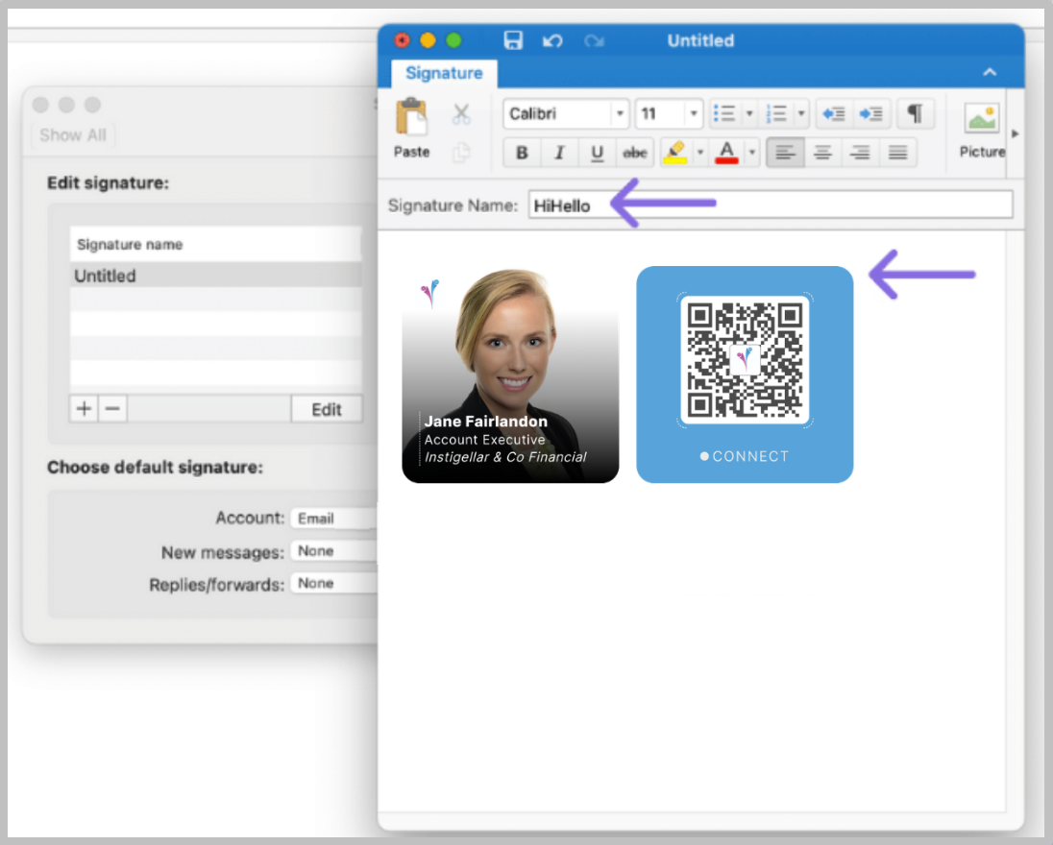Viewport: 1053px width, 845px height.
Task: Add new signature with plus button
Action: [84, 408]
